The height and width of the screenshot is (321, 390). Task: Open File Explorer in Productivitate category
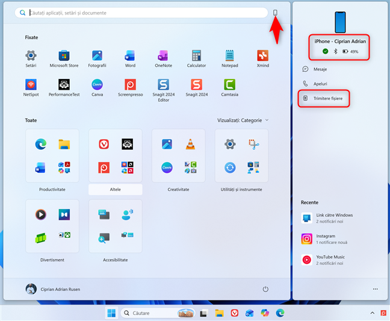click(x=64, y=144)
